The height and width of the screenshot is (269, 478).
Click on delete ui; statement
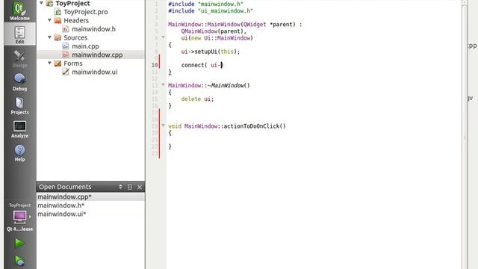pos(197,99)
